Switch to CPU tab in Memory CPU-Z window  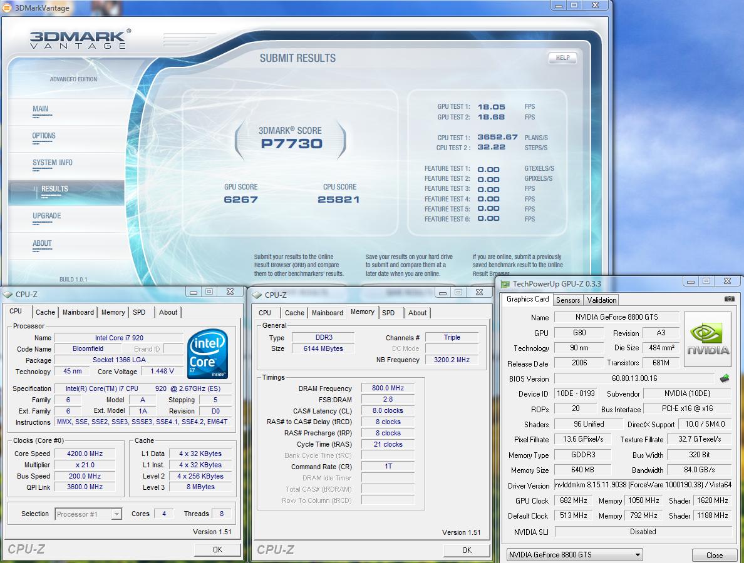pyautogui.click(x=265, y=313)
